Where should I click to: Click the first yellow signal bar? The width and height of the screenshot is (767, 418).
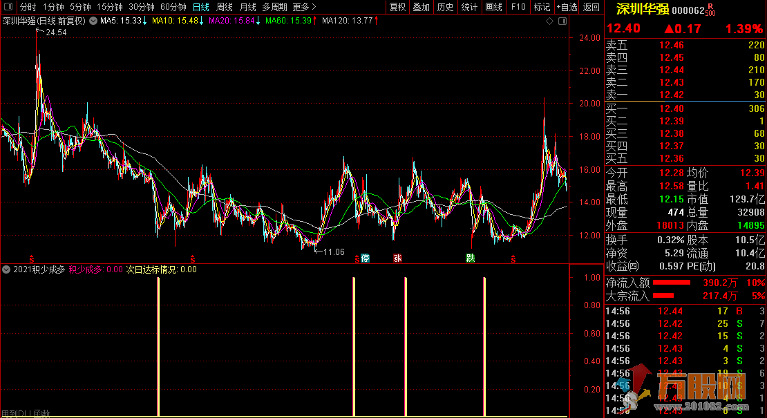coord(158,347)
